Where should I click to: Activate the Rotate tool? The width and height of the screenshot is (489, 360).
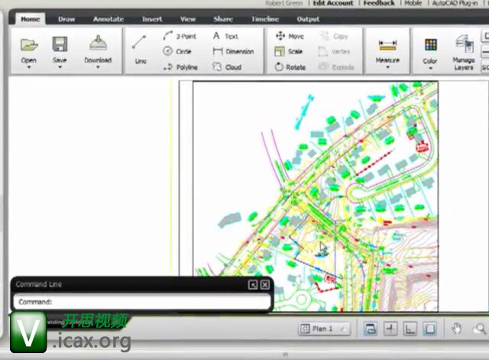pos(290,66)
